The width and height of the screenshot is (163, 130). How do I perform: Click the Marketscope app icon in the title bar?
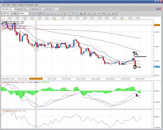click(2, 1)
